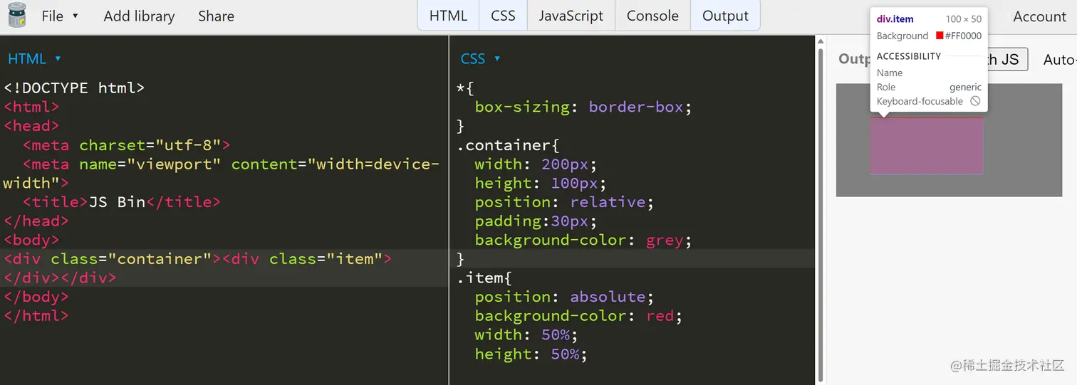This screenshot has height=385, width=1077.
Task: Click the Keyboard-focusable not-allowed icon
Action: pyautogui.click(x=975, y=101)
